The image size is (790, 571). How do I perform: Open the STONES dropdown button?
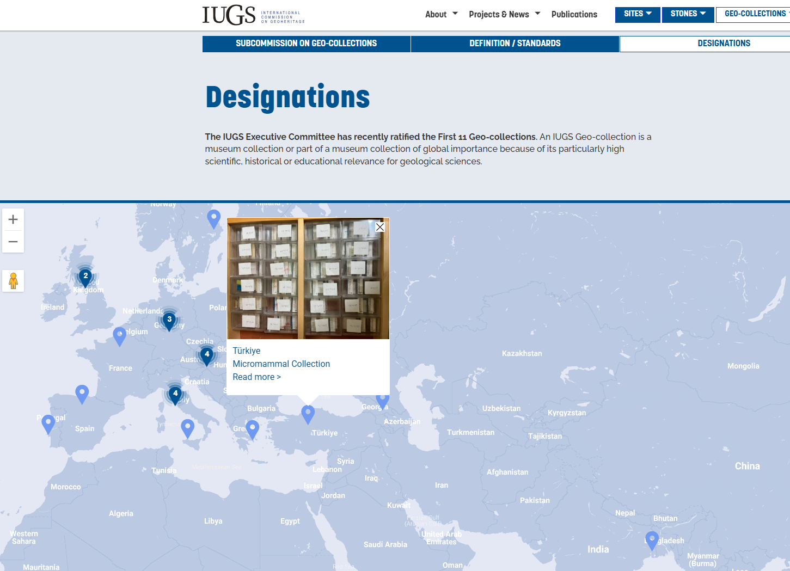[x=688, y=14]
